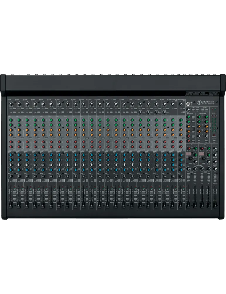The image size is (226, 294).
Task: Click the channel 3 green aux 1 knob
Action: [x=27, y=120]
